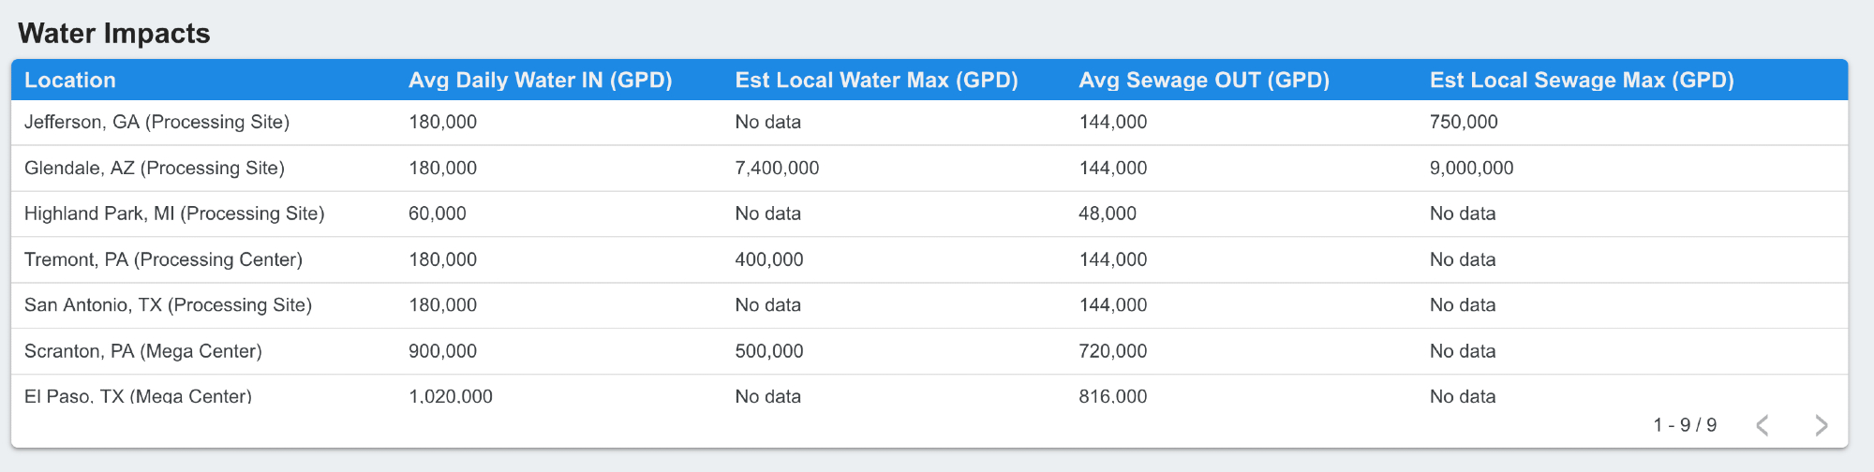The image size is (1874, 472).
Task: Select the Tremont, PA Processing Center row
Action: click(163, 259)
